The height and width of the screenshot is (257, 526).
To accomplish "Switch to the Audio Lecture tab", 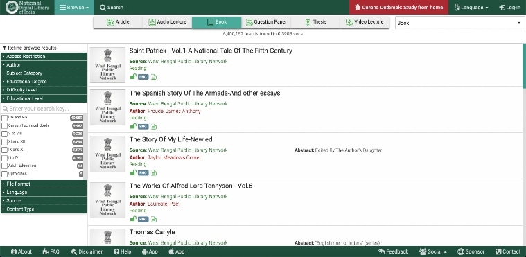I will point(167,22).
